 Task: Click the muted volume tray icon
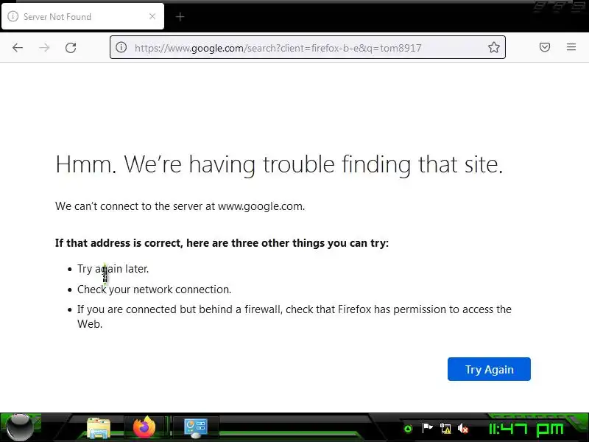[x=463, y=428]
